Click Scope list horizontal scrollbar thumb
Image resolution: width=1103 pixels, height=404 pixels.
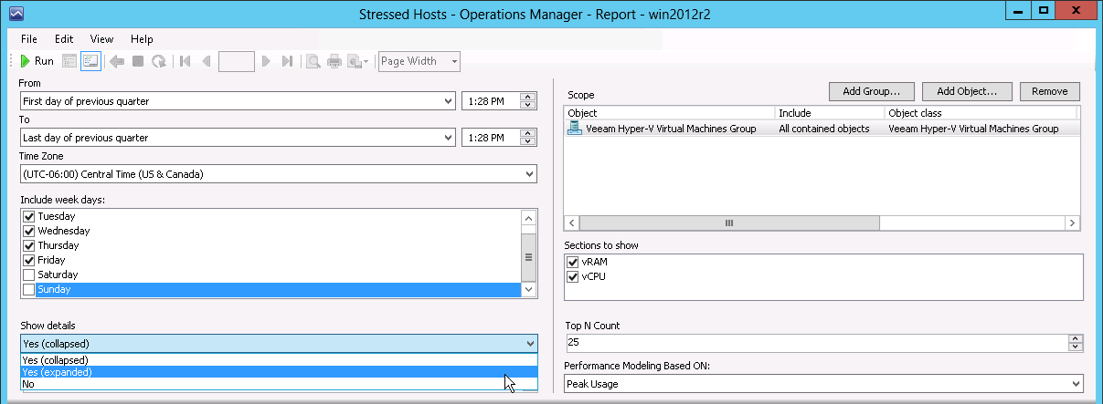click(729, 223)
